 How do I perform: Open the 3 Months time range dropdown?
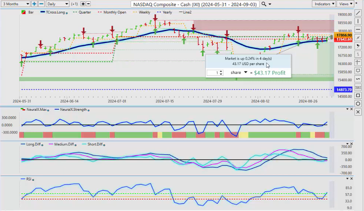tap(16, 4)
